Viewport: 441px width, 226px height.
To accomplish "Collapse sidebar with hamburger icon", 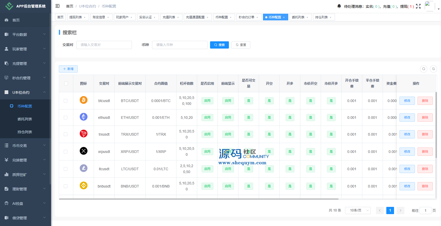I will (58, 6).
